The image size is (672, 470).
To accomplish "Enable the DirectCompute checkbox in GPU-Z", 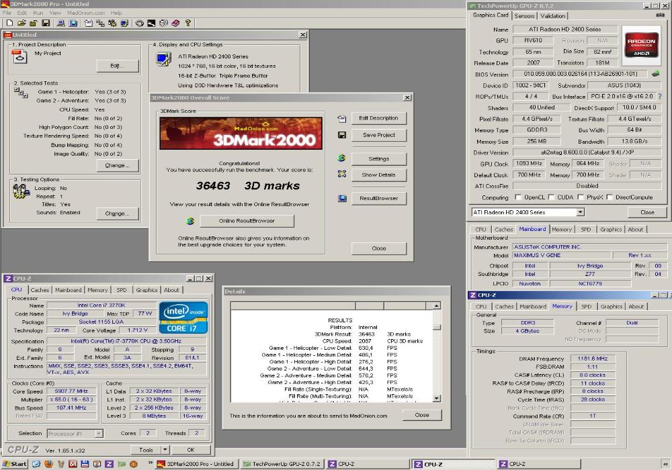I will (x=610, y=197).
